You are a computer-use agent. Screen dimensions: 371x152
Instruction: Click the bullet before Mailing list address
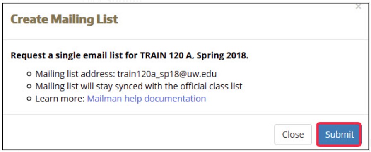point(29,74)
